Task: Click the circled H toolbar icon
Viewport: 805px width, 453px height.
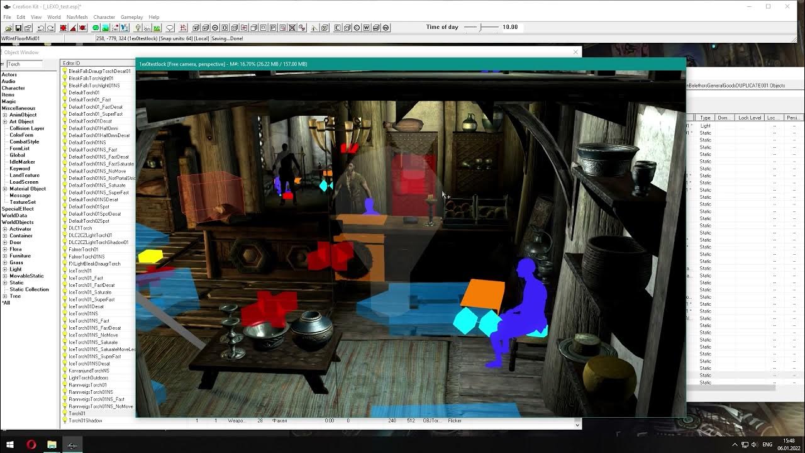Action: pos(215,28)
